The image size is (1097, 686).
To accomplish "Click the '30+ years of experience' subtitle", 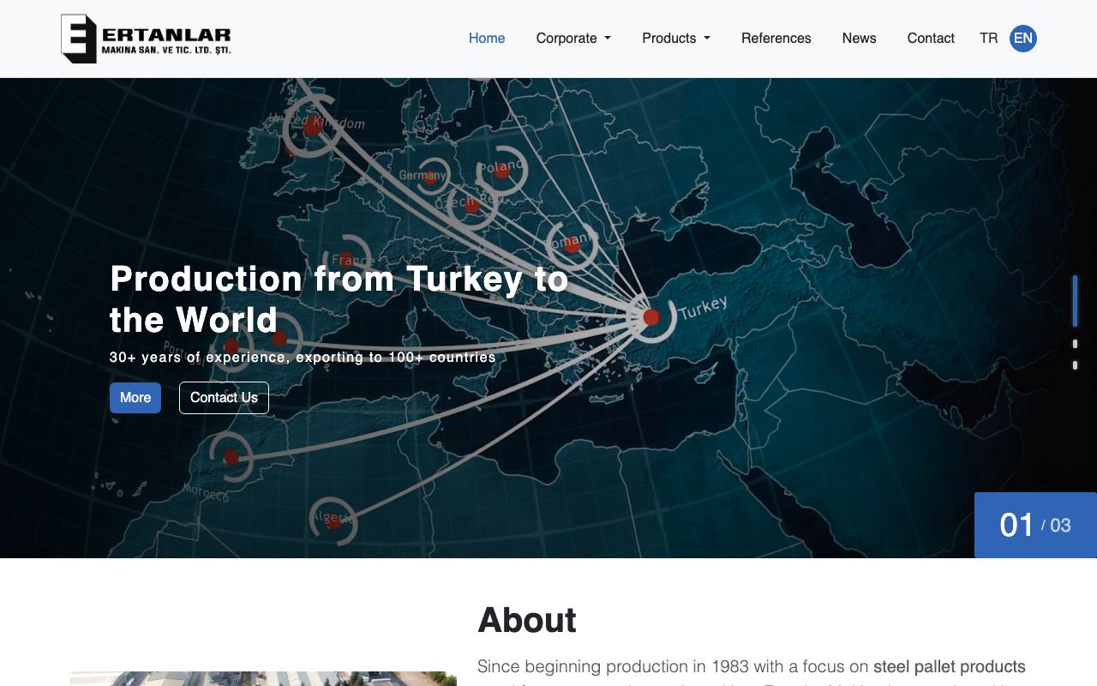I will tap(303, 357).
